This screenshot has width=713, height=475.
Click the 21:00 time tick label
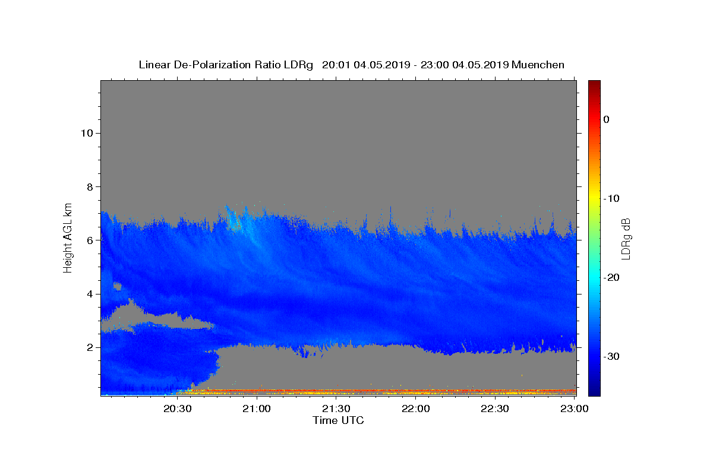[x=257, y=409]
